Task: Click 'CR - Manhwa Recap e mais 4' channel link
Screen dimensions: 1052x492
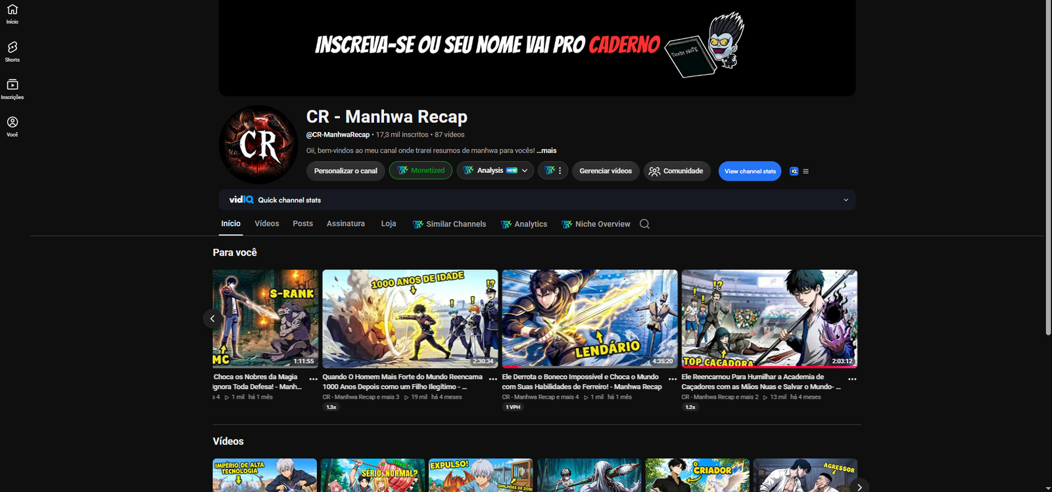Action: coord(540,397)
